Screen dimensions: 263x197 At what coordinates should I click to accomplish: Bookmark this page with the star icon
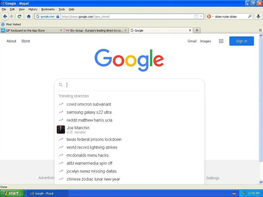(196, 16)
